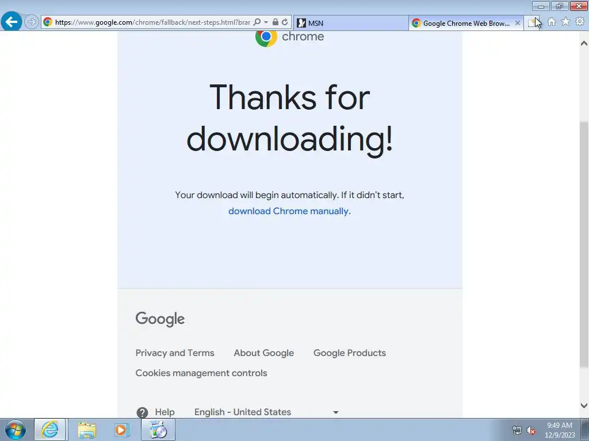The image size is (589, 441).
Task: Open the Privacy and Terms link
Action: [x=175, y=353]
